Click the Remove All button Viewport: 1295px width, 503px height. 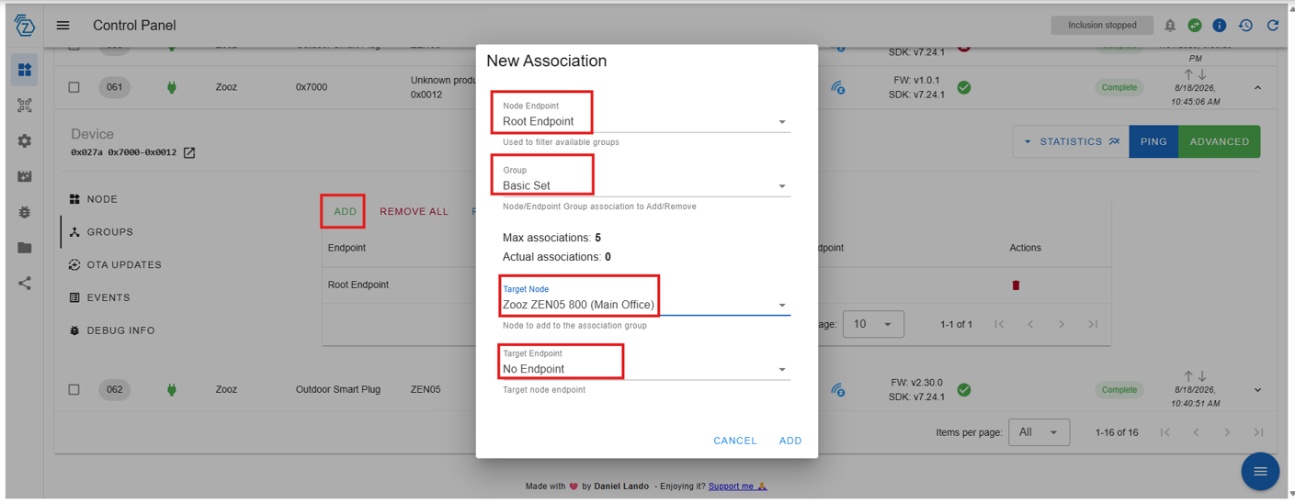(x=414, y=211)
